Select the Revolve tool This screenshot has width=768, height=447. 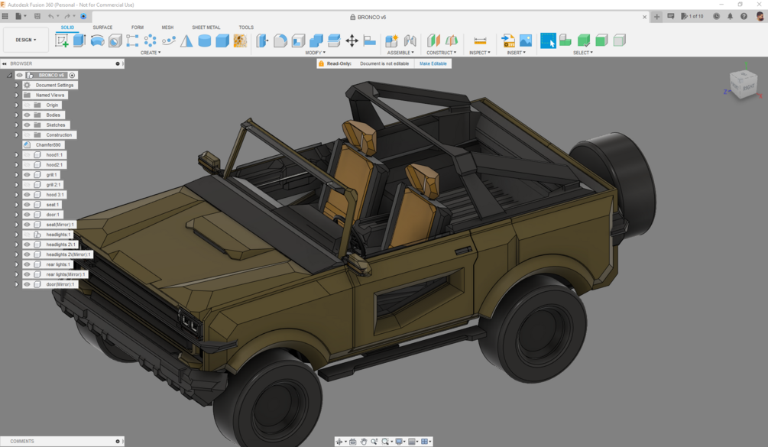[98, 40]
